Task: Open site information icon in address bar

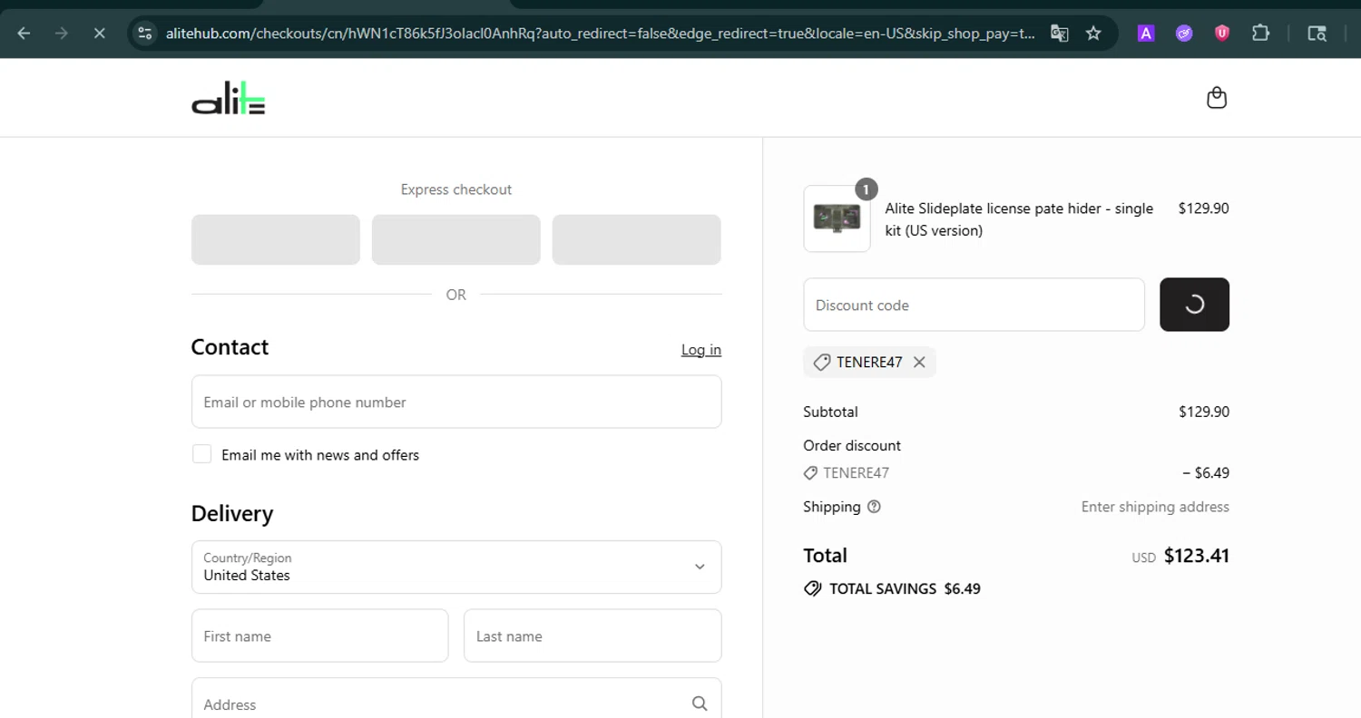Action: pyautogui.click(x=144, y=34)
